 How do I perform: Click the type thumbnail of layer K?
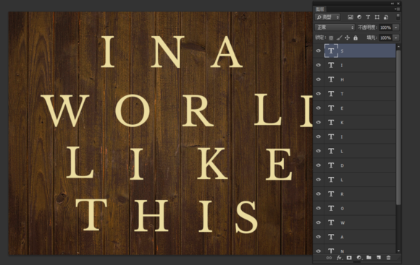click(331, 122)
